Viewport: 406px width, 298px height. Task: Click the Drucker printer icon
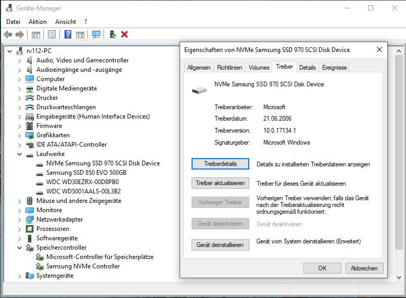[30, 98]
